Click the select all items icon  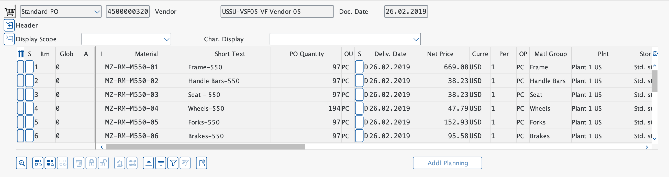[x=50, y=163]
